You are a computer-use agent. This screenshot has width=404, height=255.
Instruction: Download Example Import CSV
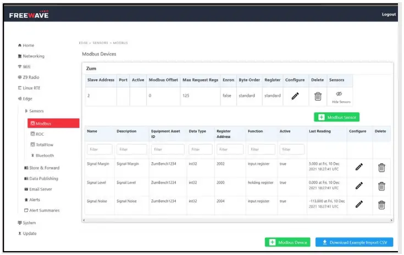tap(355, 242)
